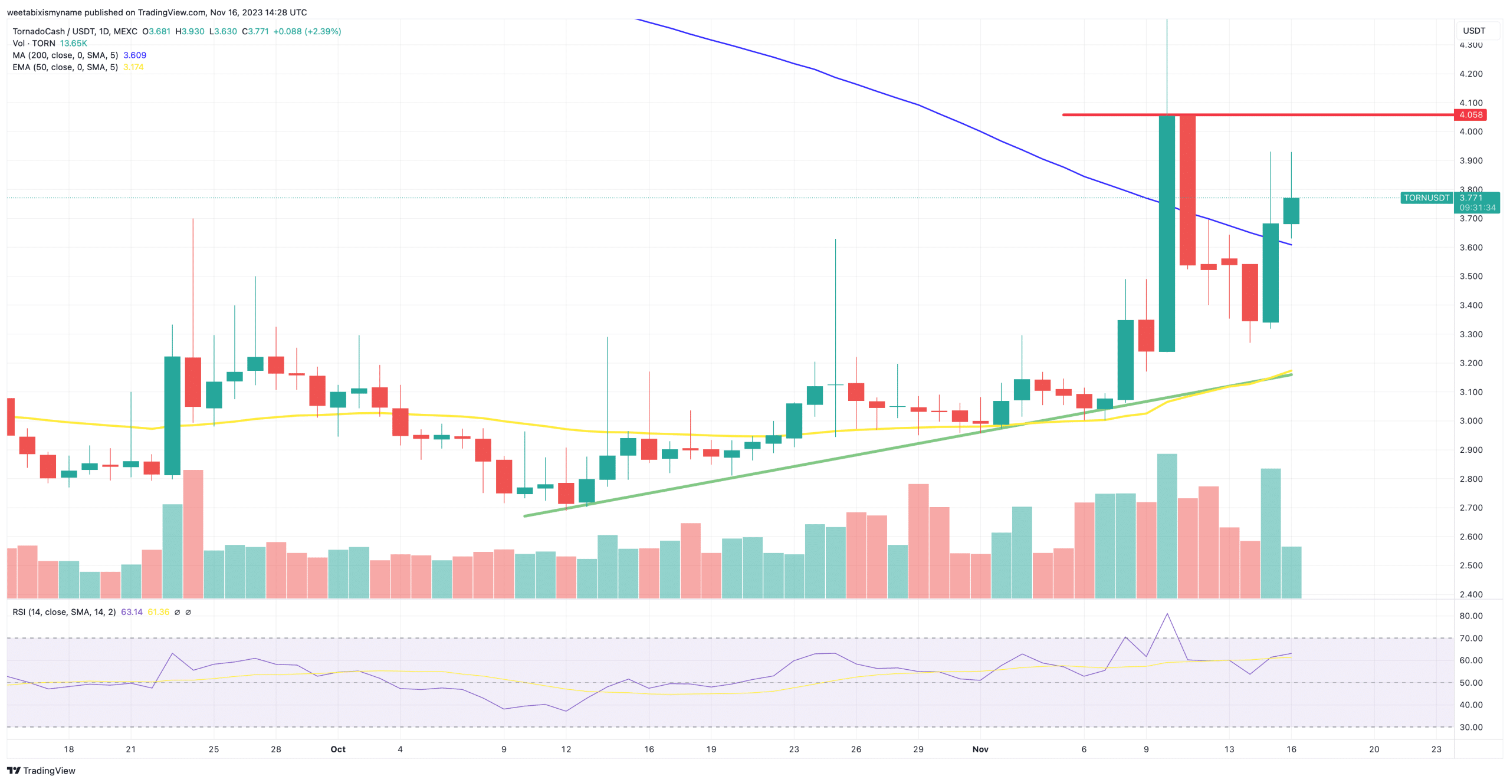Click the high price H3.930 value
This screenshot has height=783, width=1510.
coord(190,31)
